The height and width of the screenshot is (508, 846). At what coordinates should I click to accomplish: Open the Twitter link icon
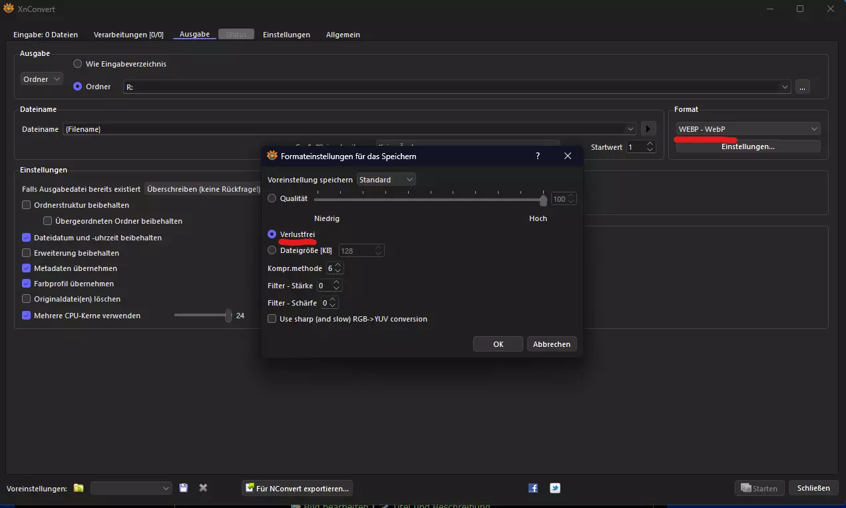click(x=555, y=488)
